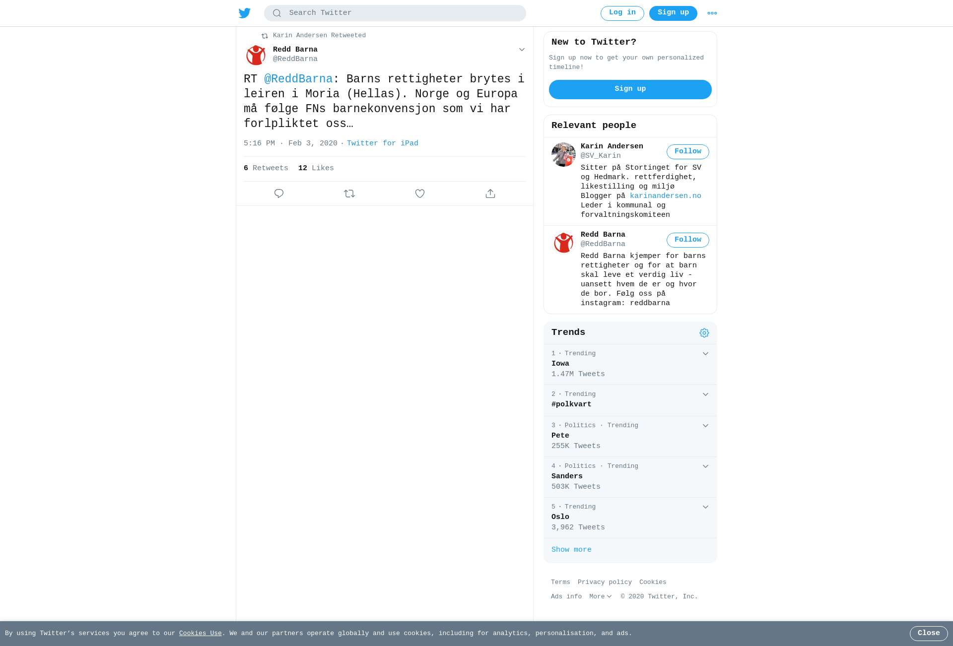The width and height of the screenshot is (953, 646).
Task: Close the cookies notice banner
Action: (x=929, y=634)
